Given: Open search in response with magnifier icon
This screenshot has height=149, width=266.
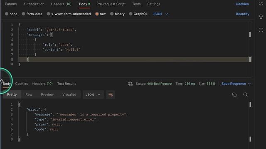Looking at the screenshot, I should tap(245, 95).
